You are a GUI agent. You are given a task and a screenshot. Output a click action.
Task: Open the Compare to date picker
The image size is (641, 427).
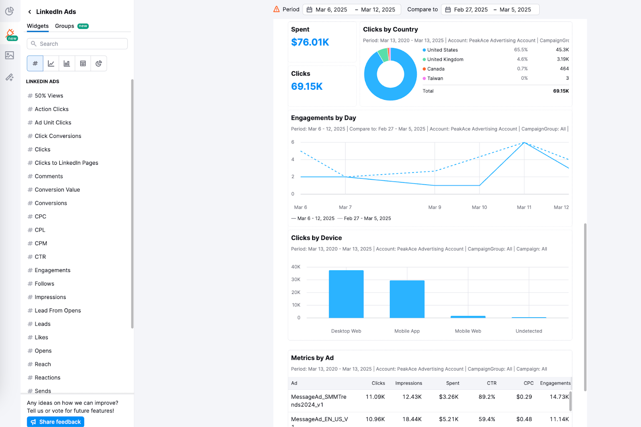click(490, 9)
